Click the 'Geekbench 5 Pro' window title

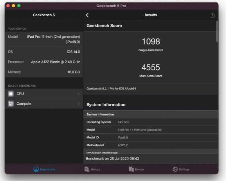point(111,6)
